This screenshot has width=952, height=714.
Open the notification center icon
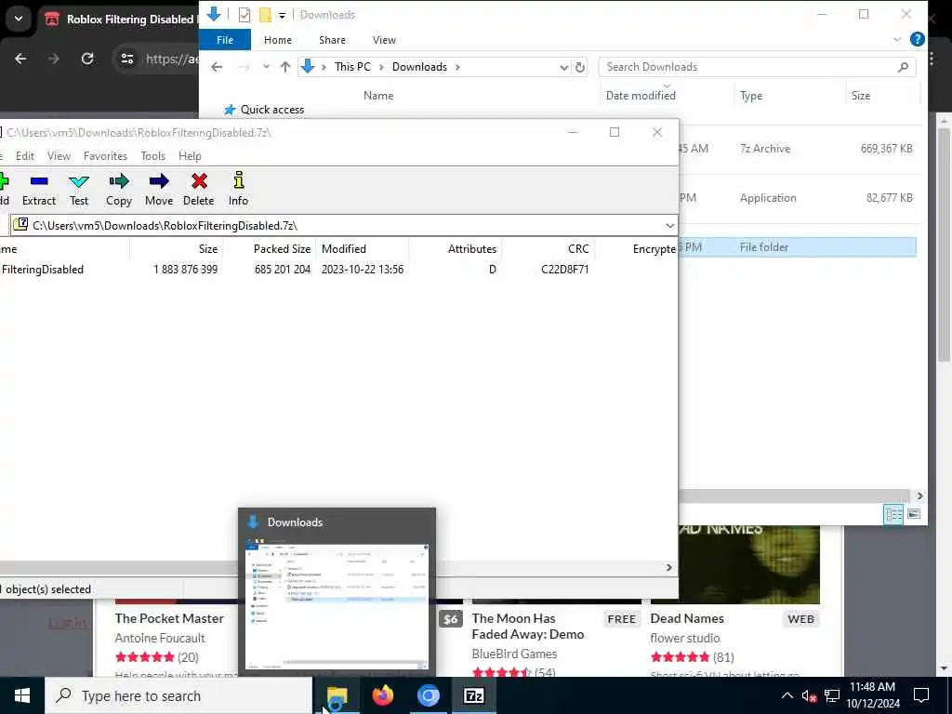921,695
